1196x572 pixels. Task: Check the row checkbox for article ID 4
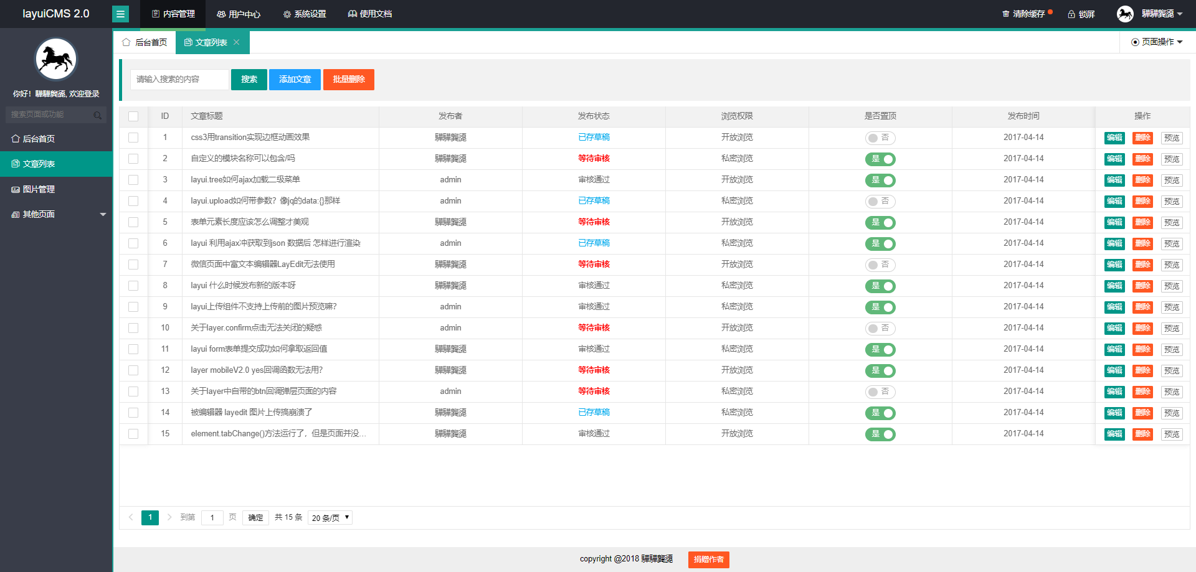coord(133,201)
